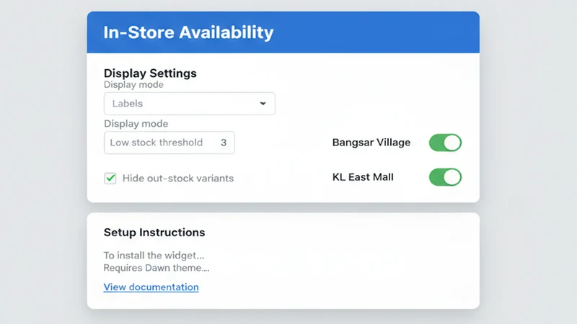Click the In-Store Availability header title
Viewport: 577px width, 324px height.
tap(188, 32)
